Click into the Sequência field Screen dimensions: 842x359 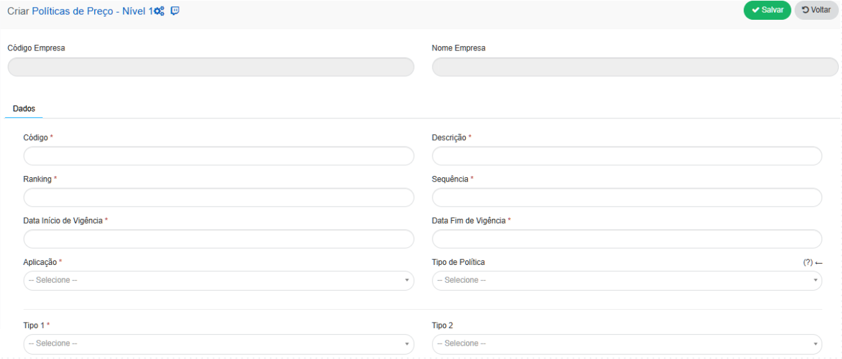627,198
